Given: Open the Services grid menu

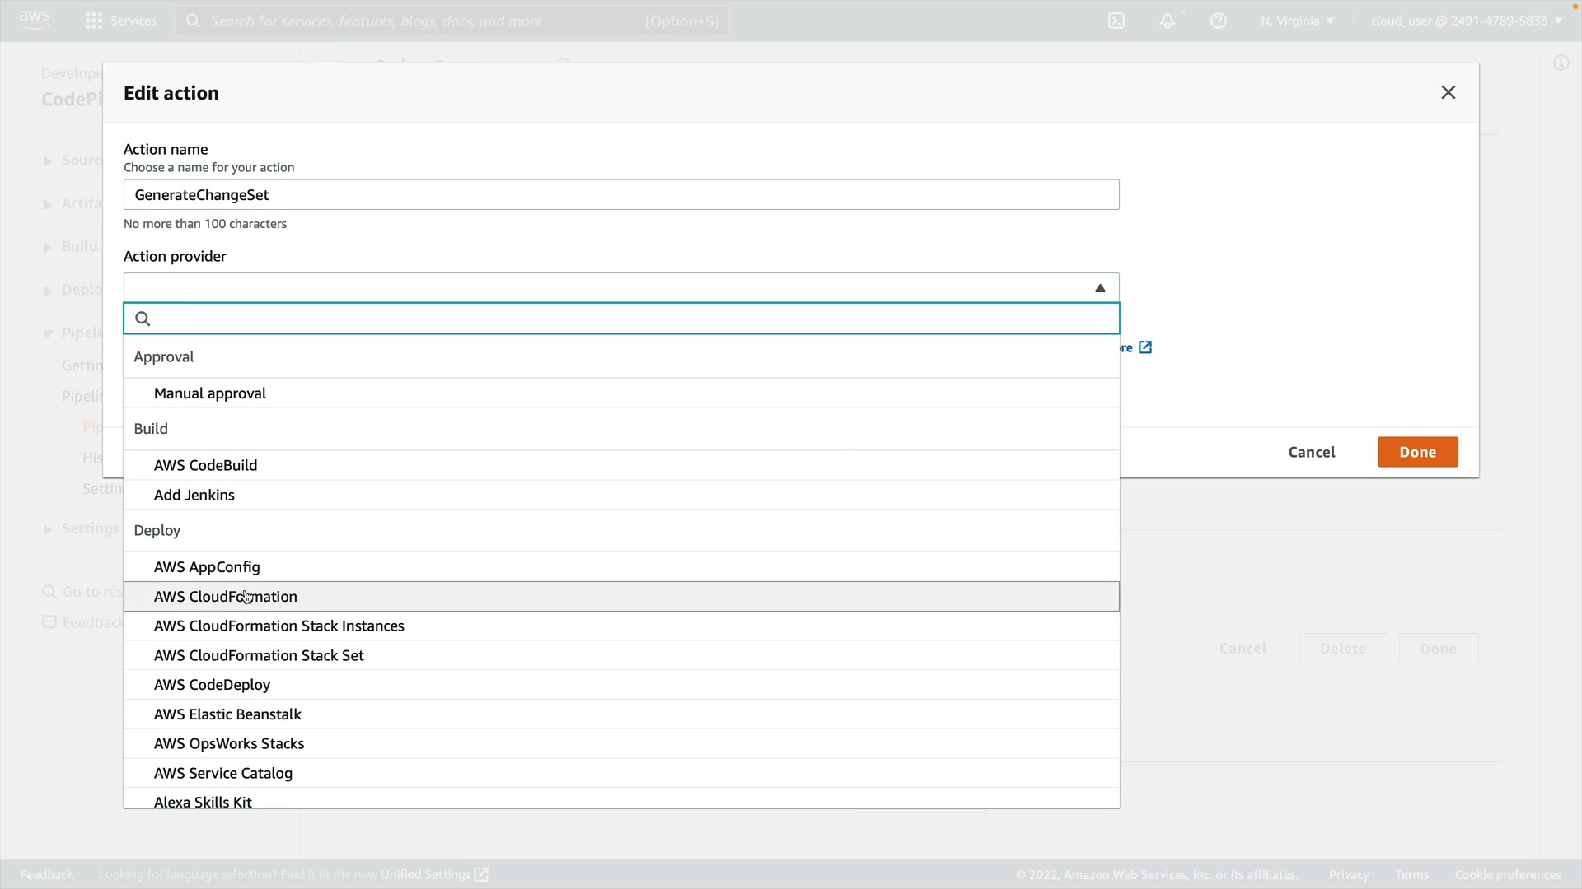Looking at the screenshot, I should pyautogui.click(x=94, y=21).
